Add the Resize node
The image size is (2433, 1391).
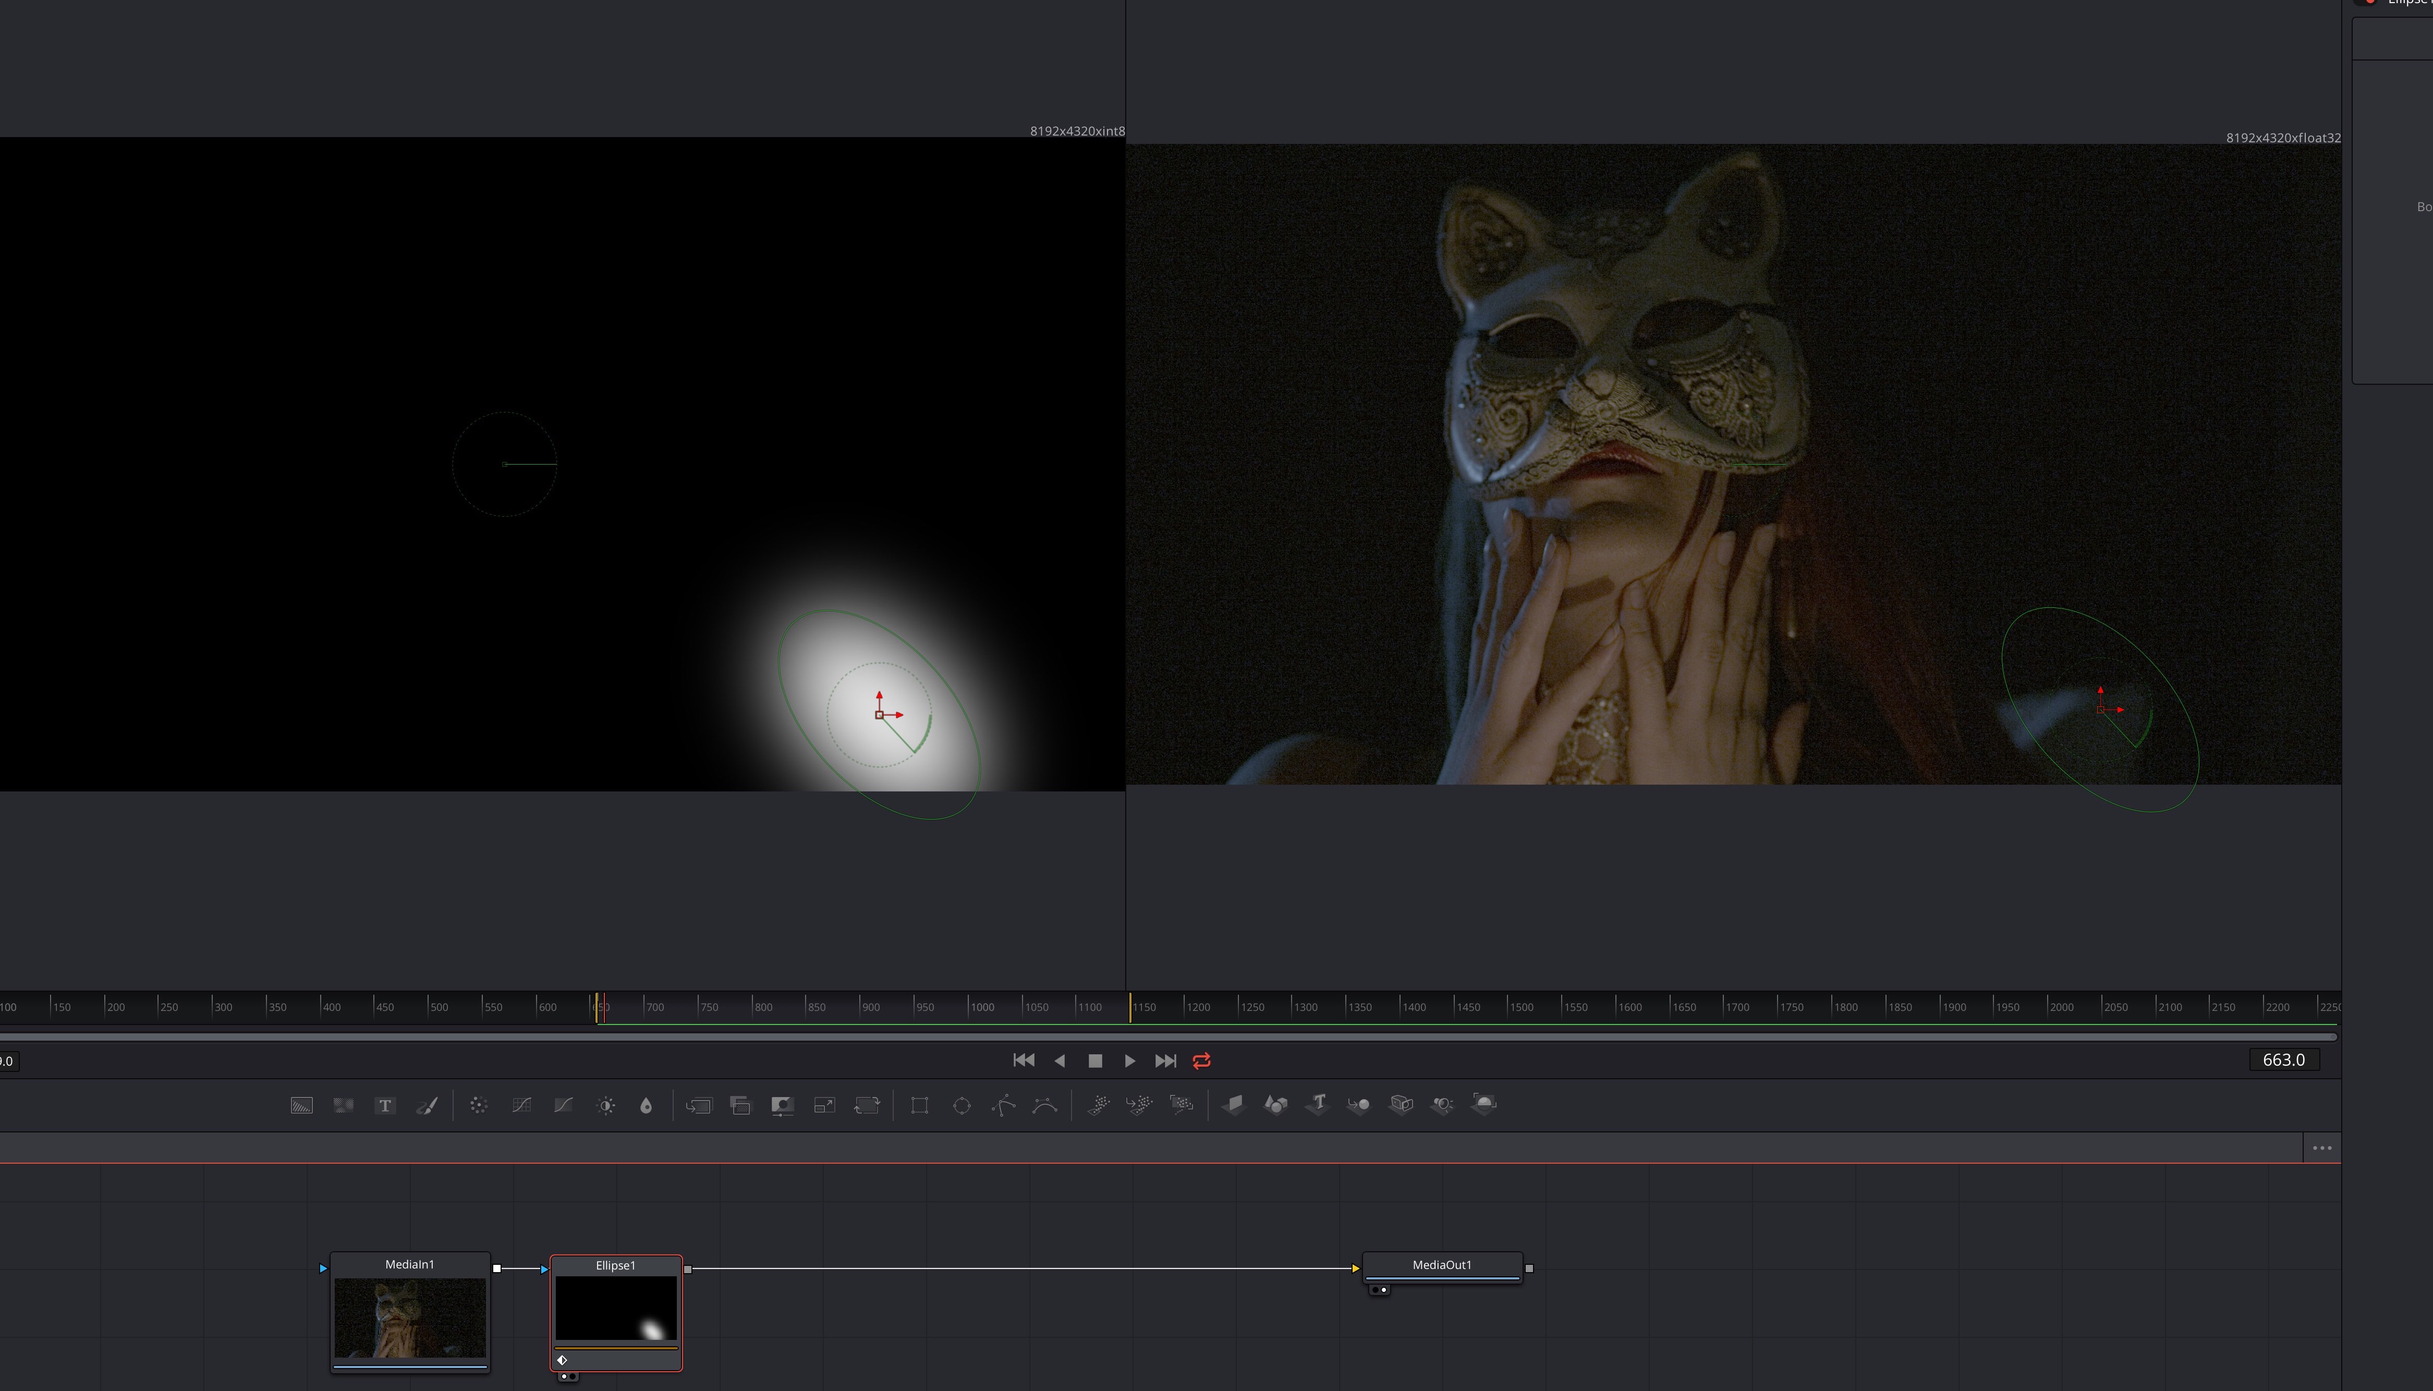point(824,1105)
